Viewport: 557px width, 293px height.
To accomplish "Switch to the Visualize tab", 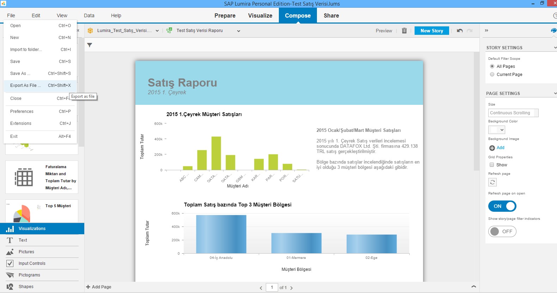I will (x=260, y=15).
